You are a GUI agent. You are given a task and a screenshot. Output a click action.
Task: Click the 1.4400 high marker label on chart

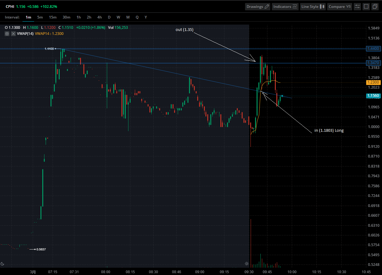49,49
